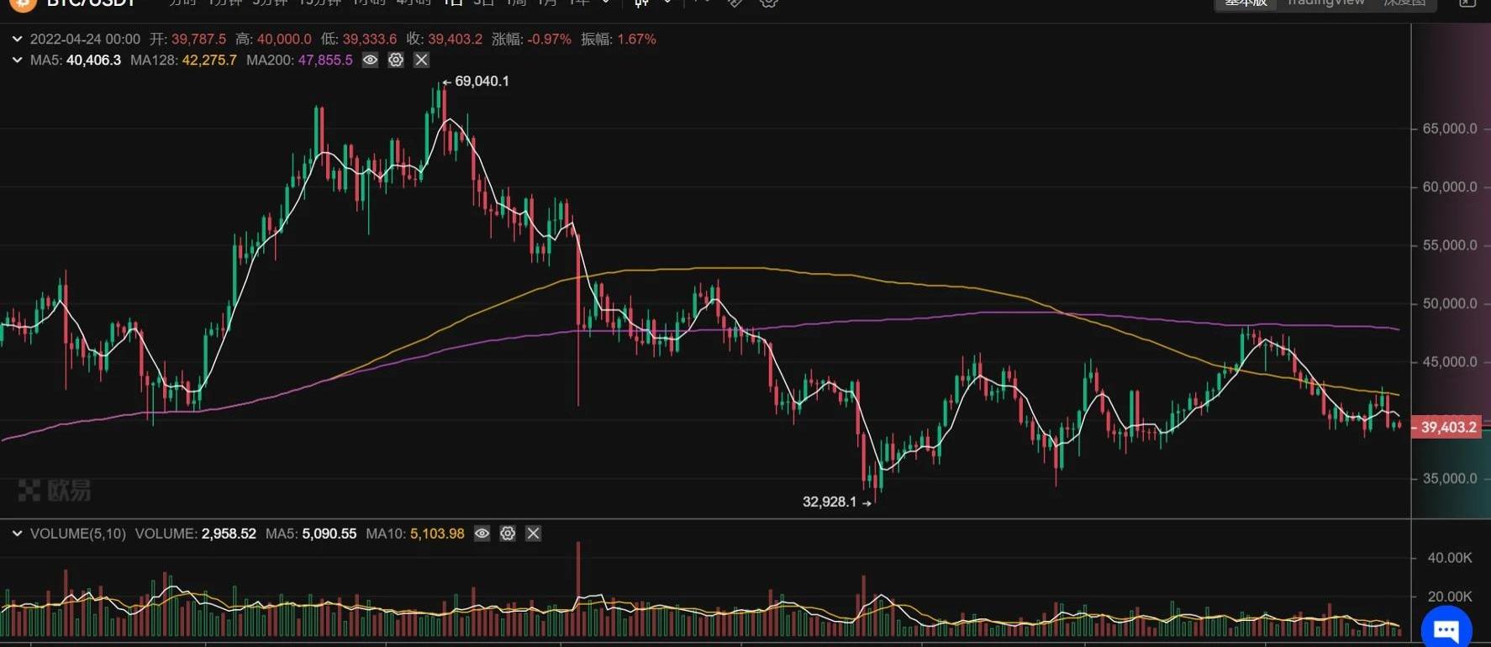Hide the MA indicator using eye icon
The width and height of the screenshot is (1491, 647).
(x=370, y=60)
